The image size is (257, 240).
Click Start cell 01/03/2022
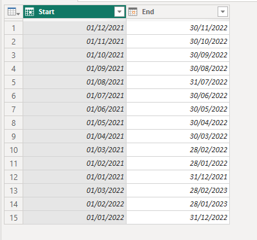point(74,190)
